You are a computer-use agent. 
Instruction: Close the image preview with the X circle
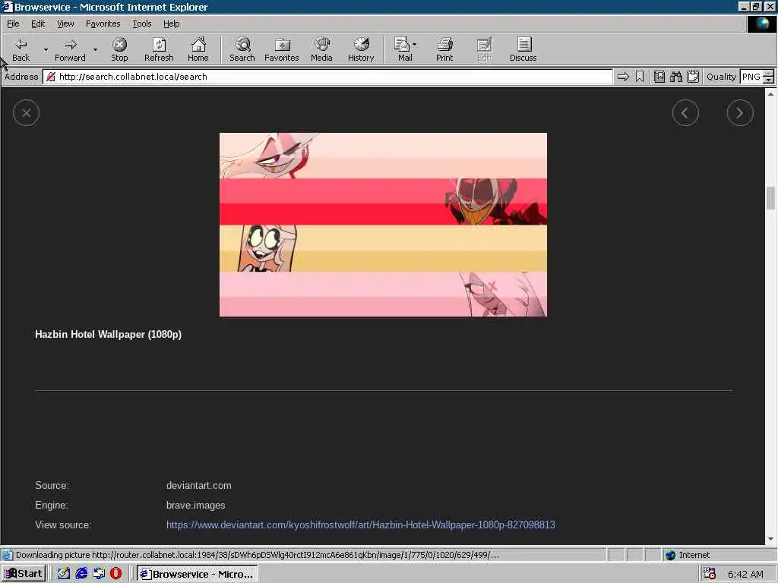[x=27, y=113]
